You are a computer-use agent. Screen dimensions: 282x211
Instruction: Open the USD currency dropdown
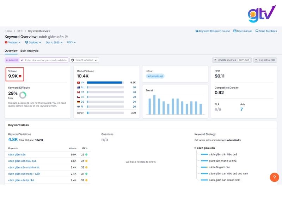pos(71,42)
